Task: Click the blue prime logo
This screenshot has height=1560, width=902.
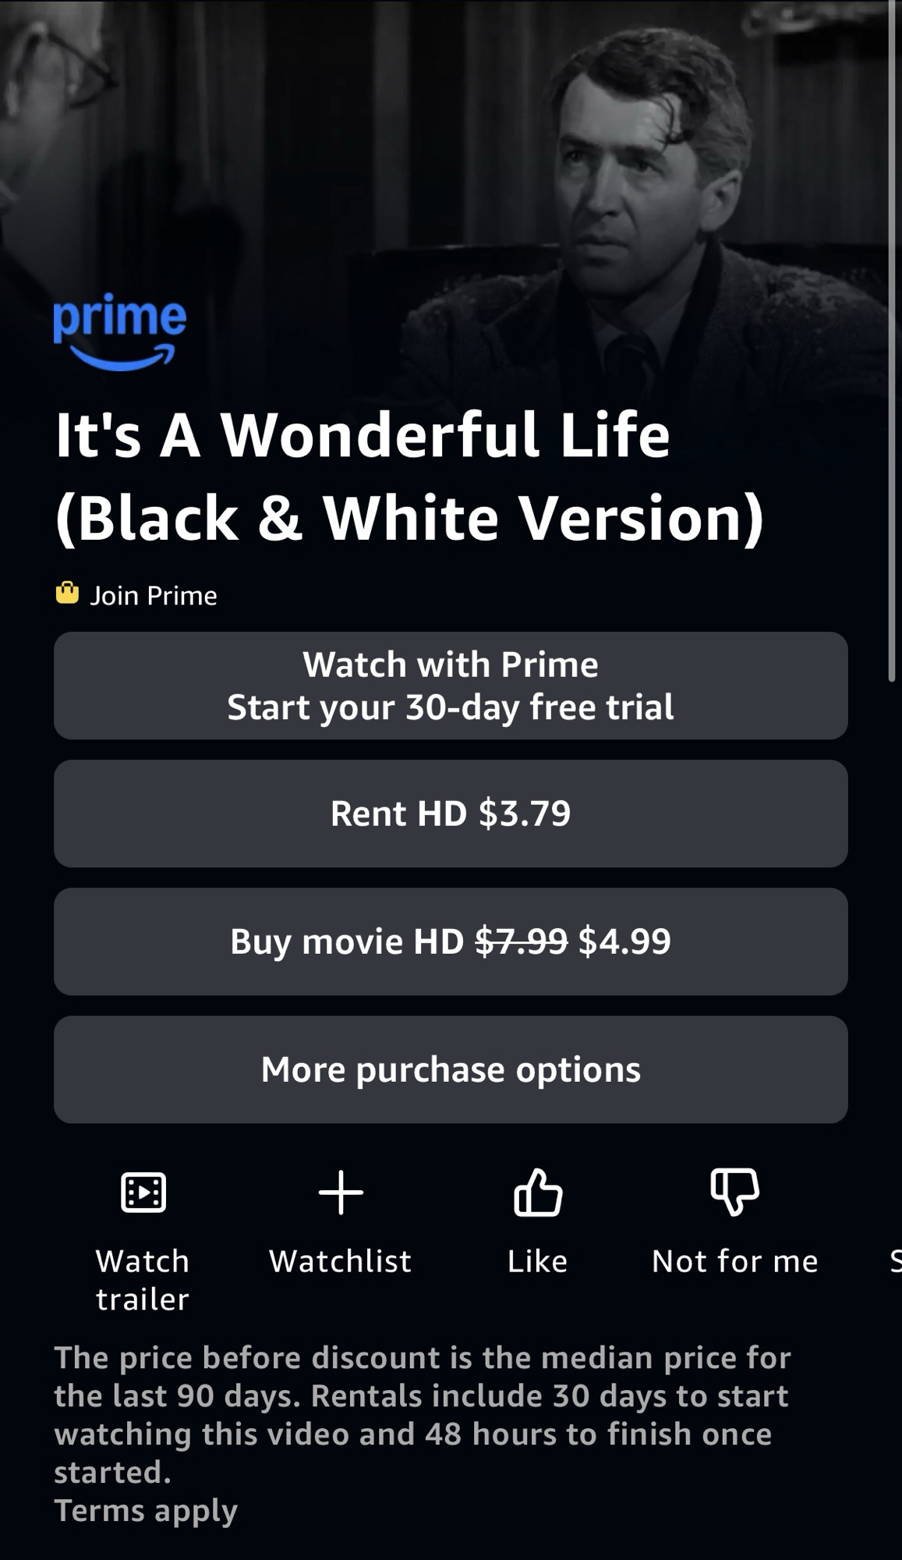Action: point(120,331)
